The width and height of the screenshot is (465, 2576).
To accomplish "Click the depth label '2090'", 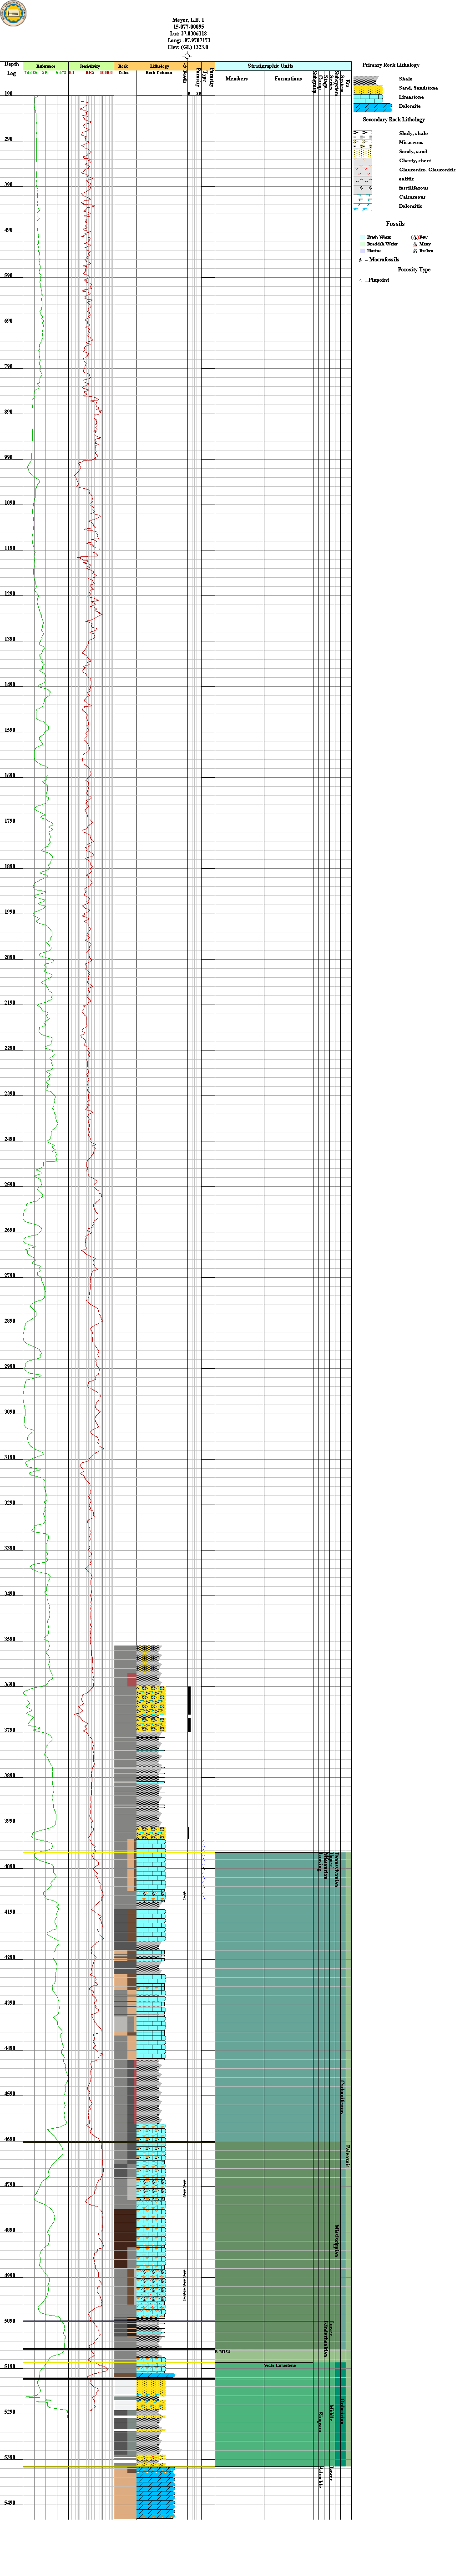I will point(9,958).
